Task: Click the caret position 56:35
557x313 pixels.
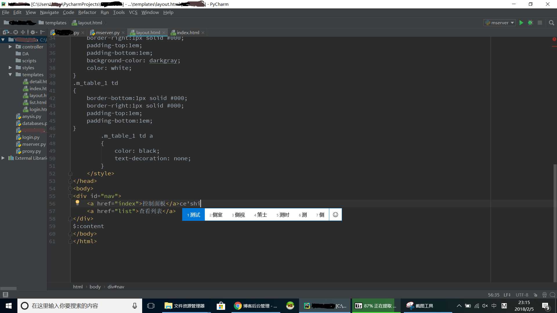Action: click(493, 295)
